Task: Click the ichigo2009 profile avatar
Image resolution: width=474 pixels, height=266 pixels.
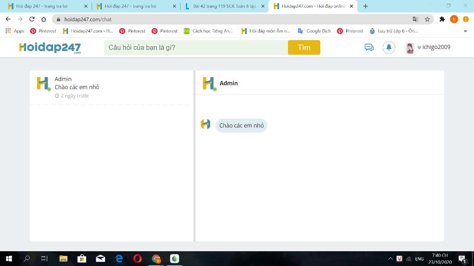Action: [410, 48]
